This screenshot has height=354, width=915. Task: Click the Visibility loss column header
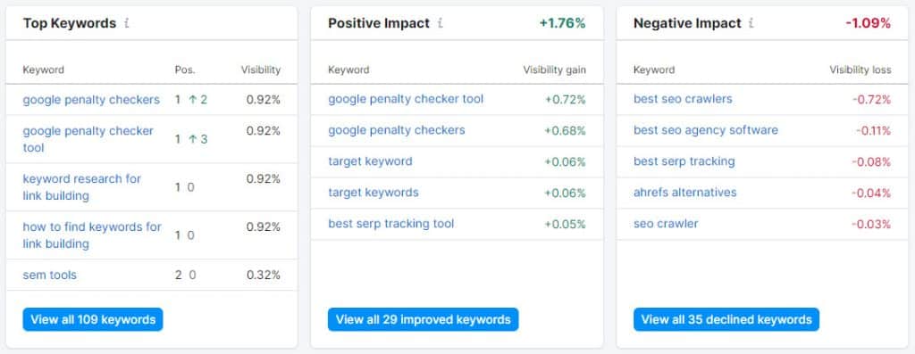(860, 70)
